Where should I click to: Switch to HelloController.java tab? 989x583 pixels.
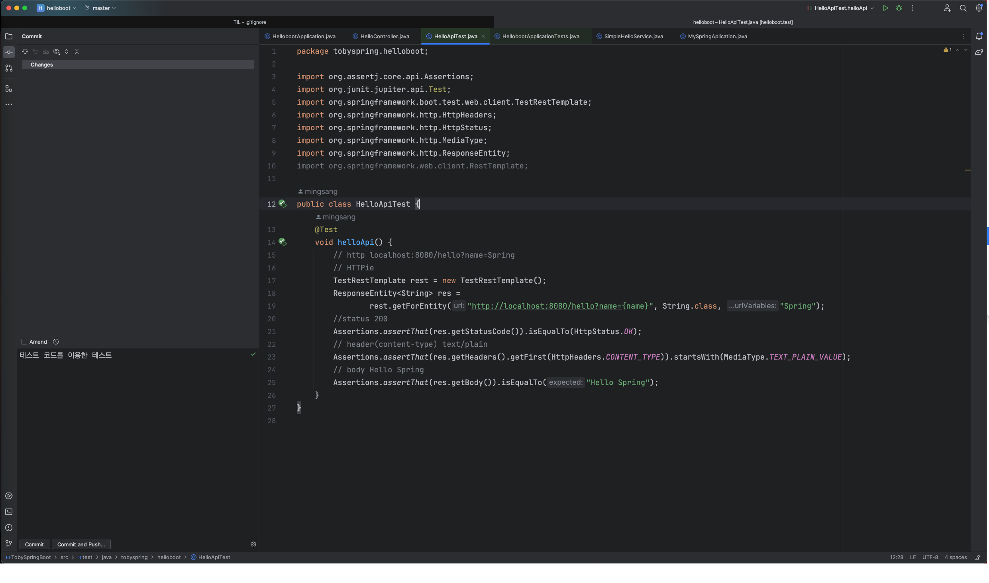[x=381, y=36]
